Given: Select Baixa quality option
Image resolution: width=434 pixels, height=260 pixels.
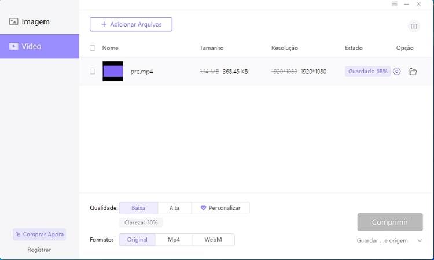Looking at the screenshot, I should [138, 208].
